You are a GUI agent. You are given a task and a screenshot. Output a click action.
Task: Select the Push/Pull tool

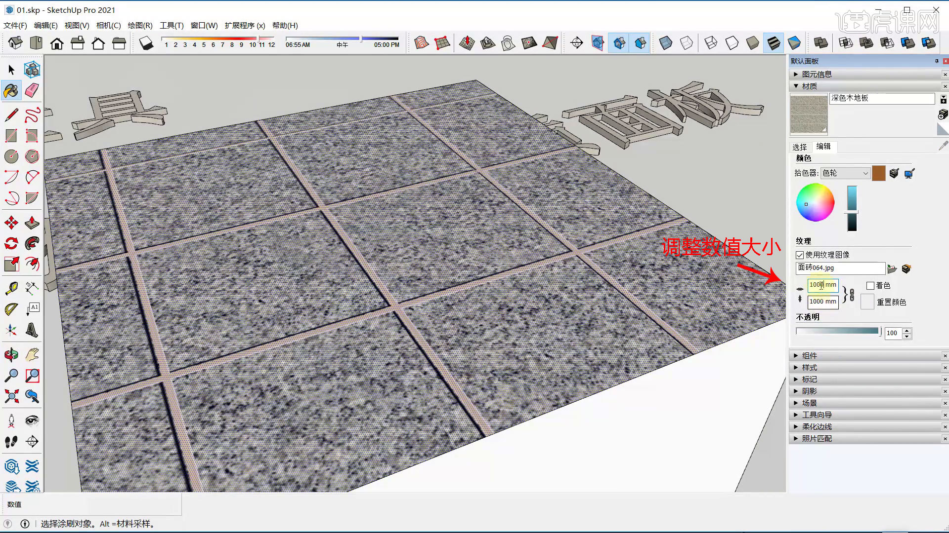pyautogui.click(x=32, y=223)
